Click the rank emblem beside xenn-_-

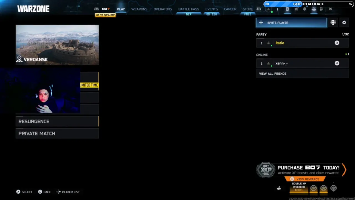268,64
